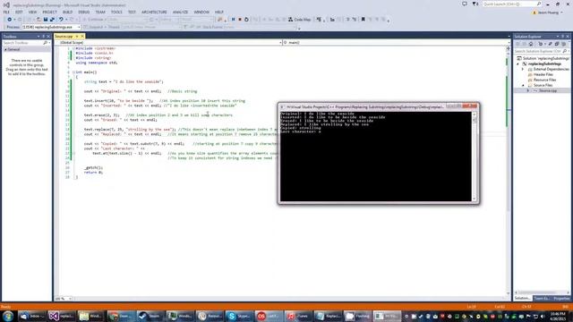Expand the Source.cpp tree node
This screenshot has width=573, height=322.
click(x=527, y=90)
